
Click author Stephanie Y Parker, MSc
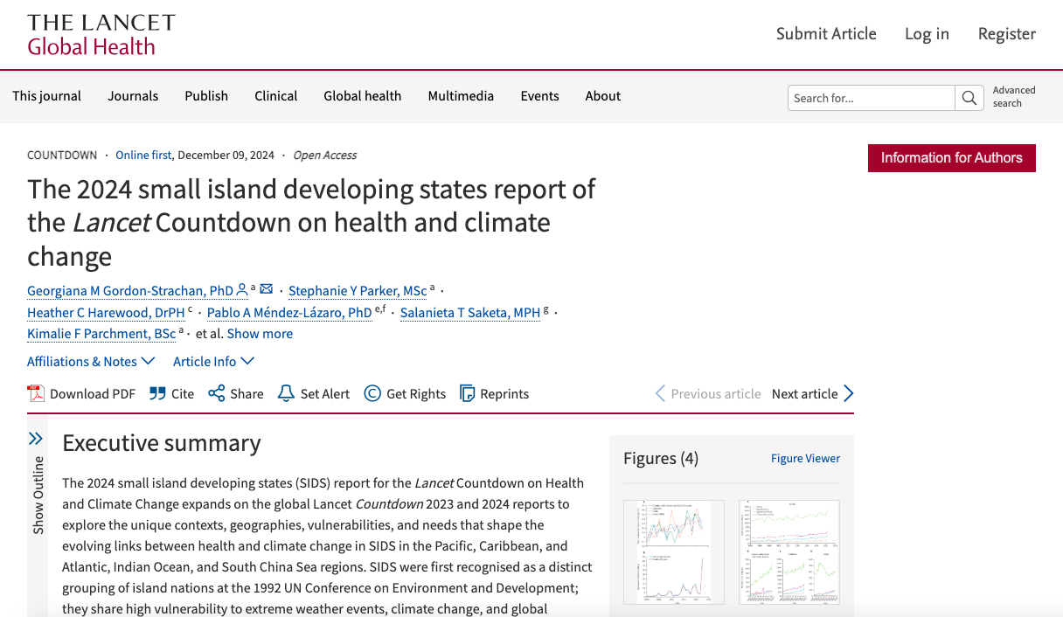(x=358, y=291)
